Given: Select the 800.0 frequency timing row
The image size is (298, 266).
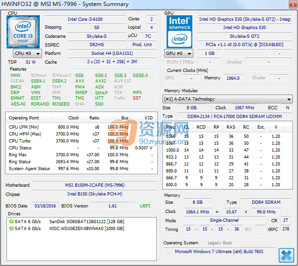Looking at the screenshot, I should pos(227,171).
